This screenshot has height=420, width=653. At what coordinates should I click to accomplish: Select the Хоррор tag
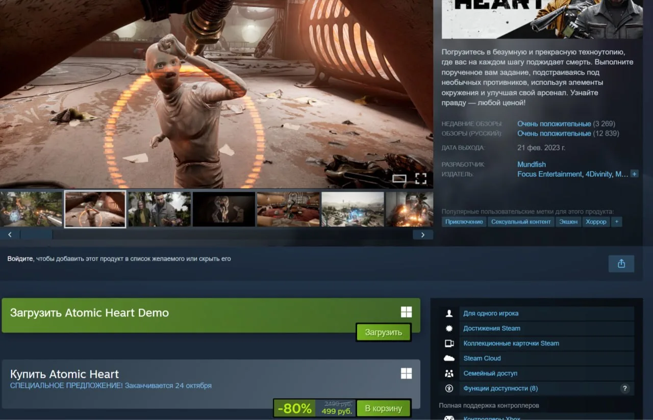tap(596, 222)
